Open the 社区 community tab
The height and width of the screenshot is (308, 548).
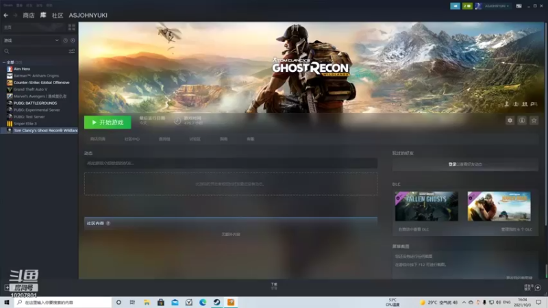(x=58, y=15)
